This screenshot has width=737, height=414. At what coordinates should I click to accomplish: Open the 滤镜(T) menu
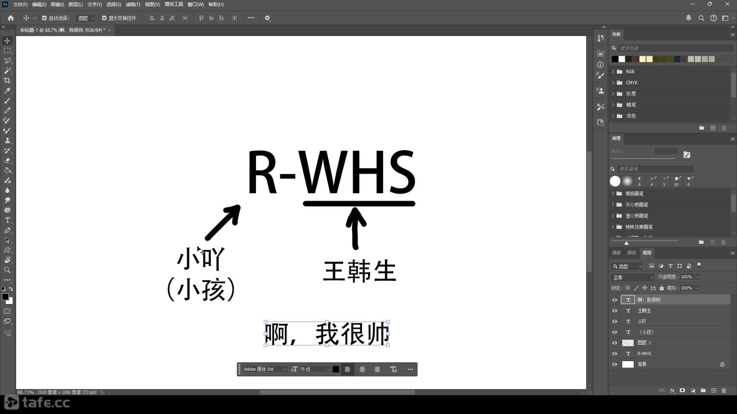point(133,5)
